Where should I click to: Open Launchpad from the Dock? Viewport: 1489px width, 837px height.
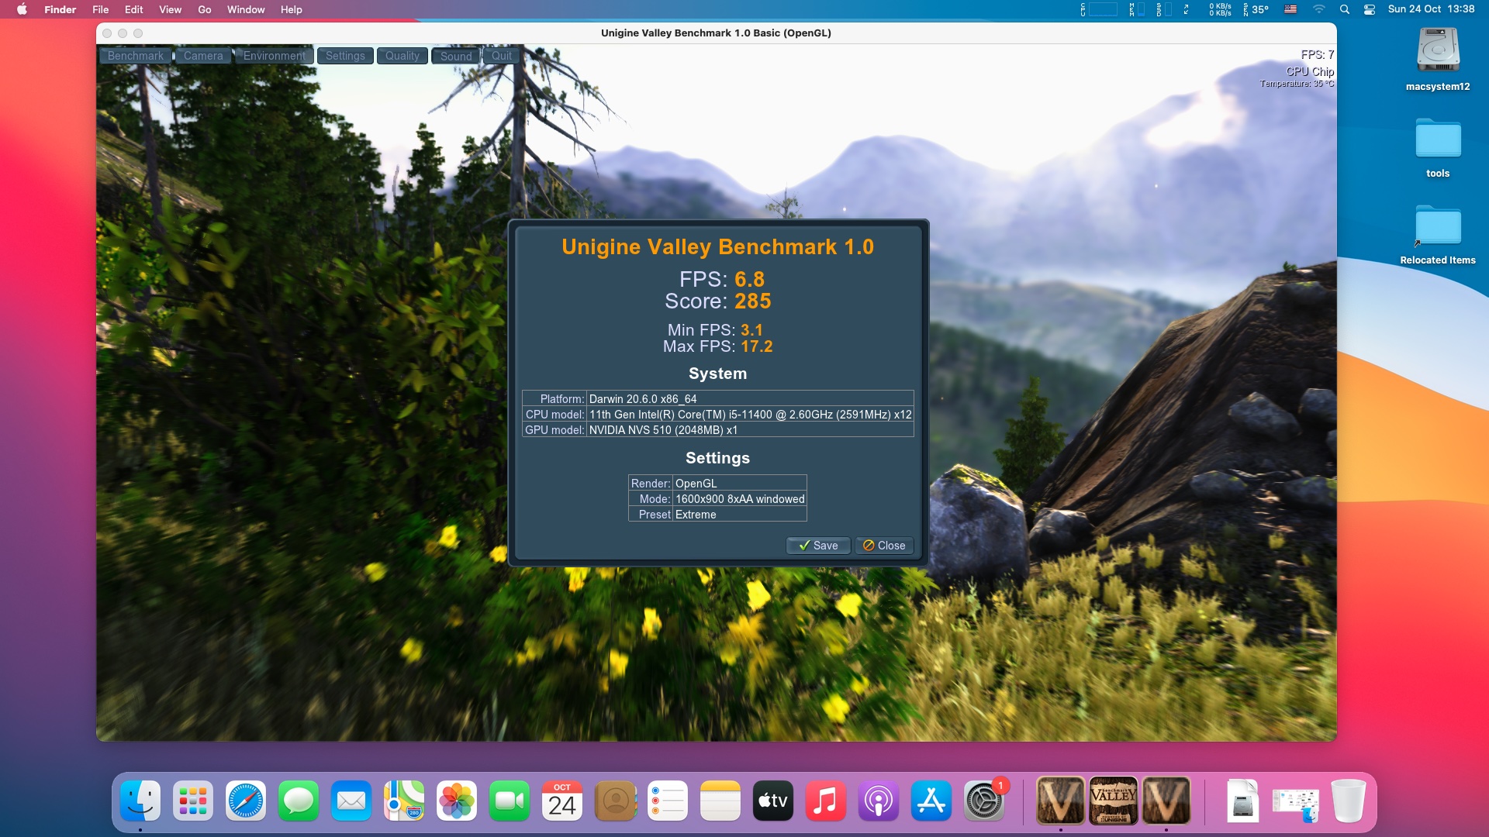click(193, 801)
